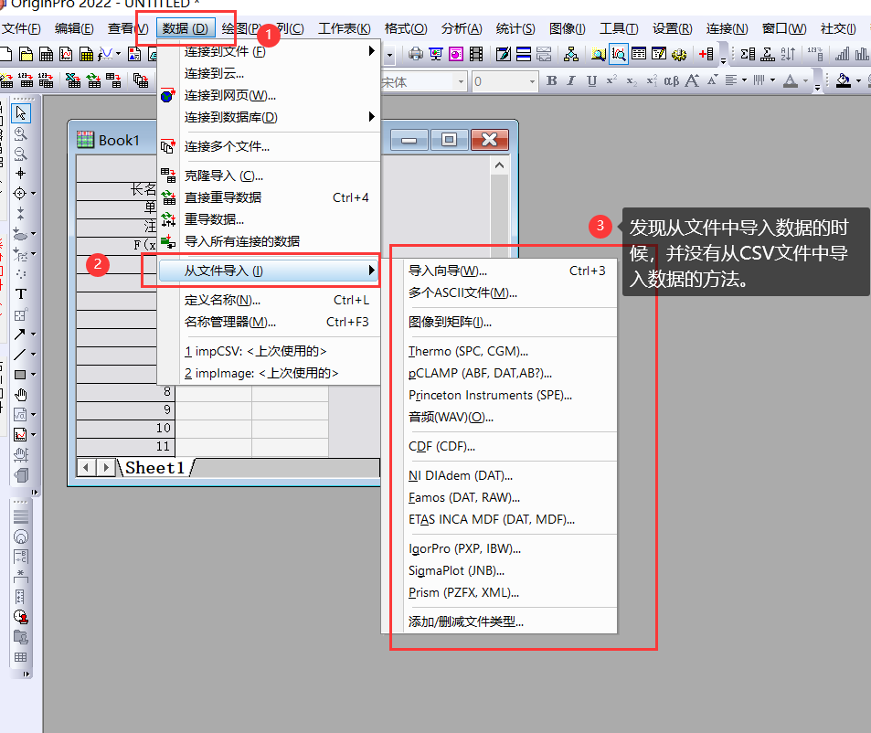Select the Pointer arrow tool

tap(20, 113)
